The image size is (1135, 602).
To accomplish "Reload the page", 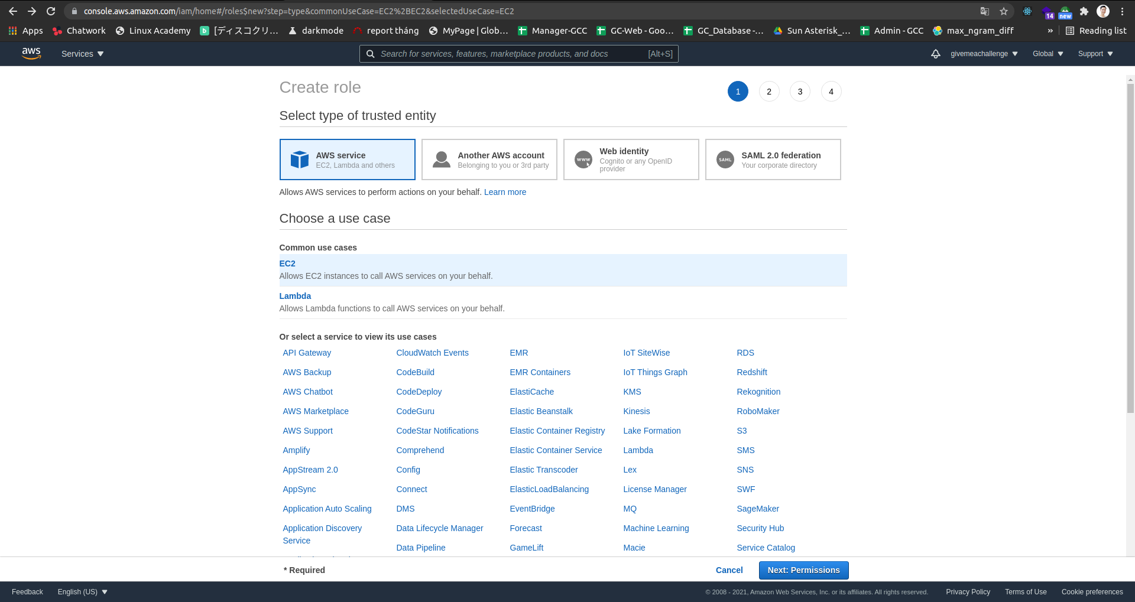I will point(51,11).
